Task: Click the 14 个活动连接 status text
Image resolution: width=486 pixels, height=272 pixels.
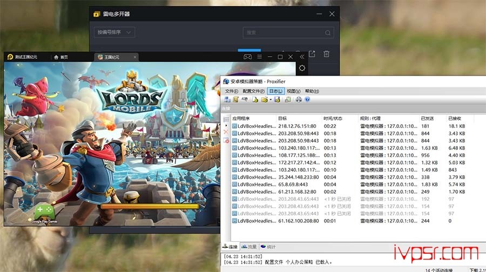Action: tap(438, 270)
